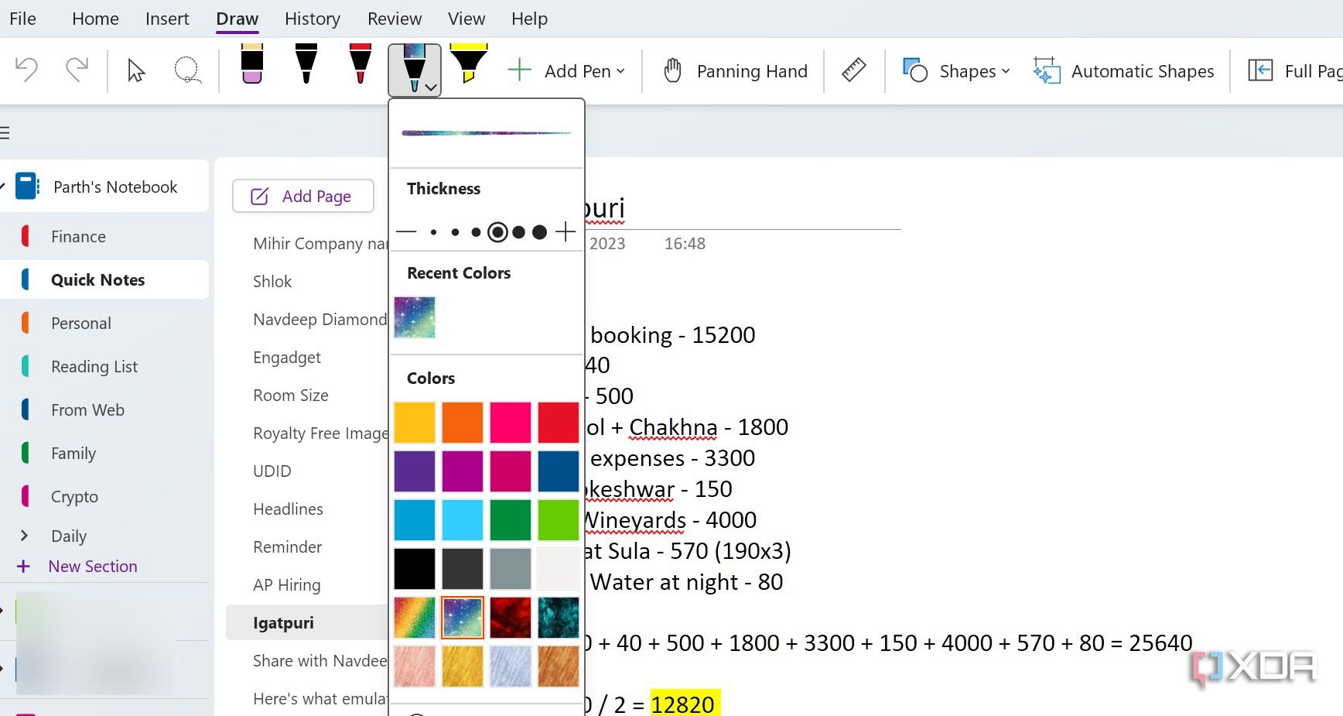Pick the dark purple color swatch
This screenshot has height=716, width=1343.
415,471
